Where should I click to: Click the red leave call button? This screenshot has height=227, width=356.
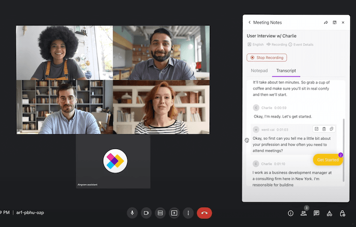tap(204, 213)
